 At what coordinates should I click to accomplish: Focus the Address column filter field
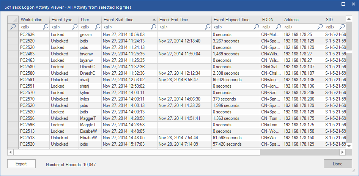(300, 27)
